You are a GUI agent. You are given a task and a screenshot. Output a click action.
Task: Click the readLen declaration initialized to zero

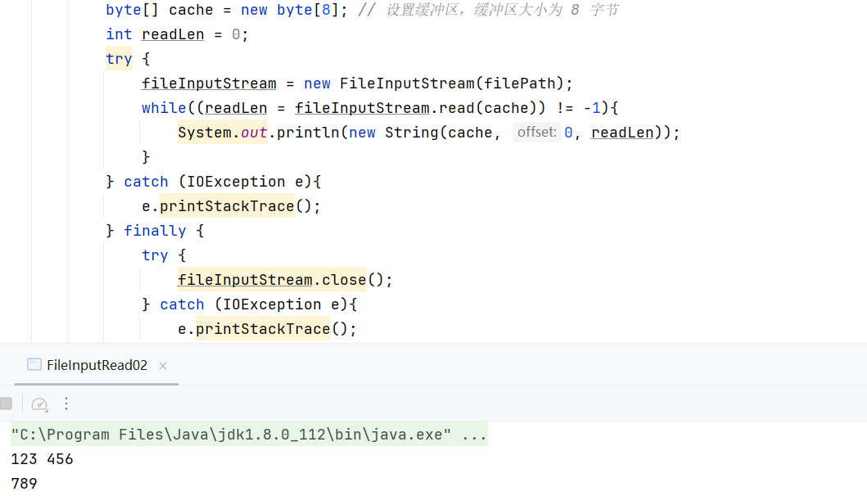tap(172, 34)
